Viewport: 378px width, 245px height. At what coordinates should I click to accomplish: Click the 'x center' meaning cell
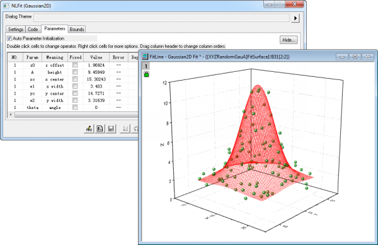[x=55, y=79]
